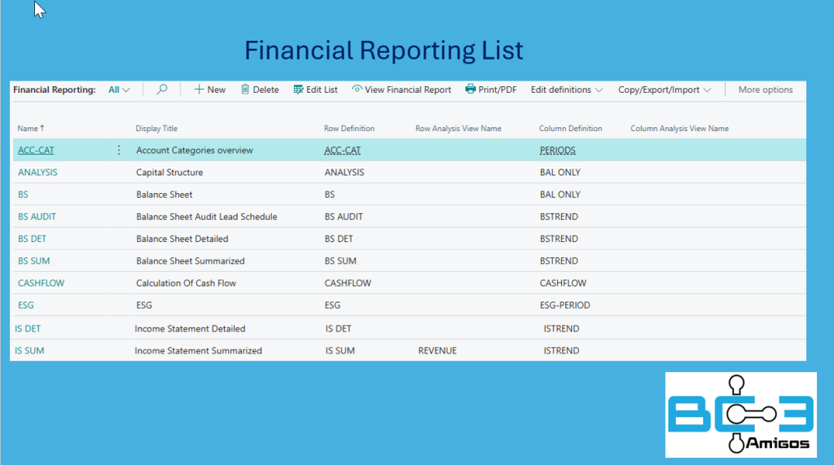834x465 pixels.
Task: Click the Print/PDF printer icon
Action: pyautogui.click(x=471, y=90)
